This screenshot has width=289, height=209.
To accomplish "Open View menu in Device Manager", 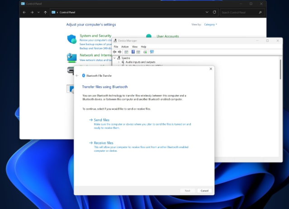I will click(135, 47).
